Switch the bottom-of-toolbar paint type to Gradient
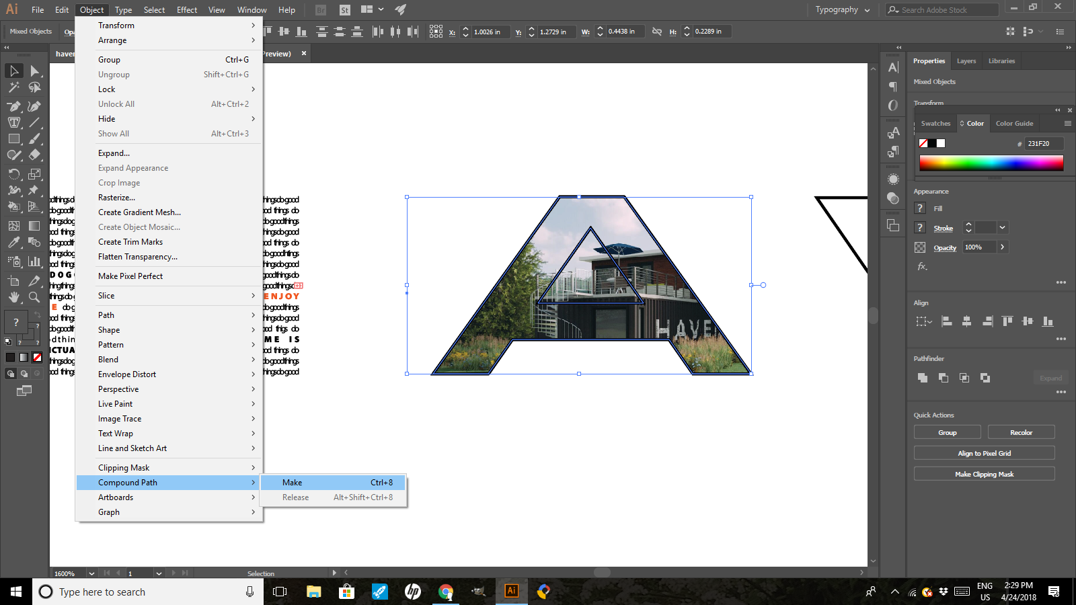The width and height of the screenshot is (1076, 605). pyautogui.click(x=24, y=358)
